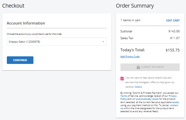The width and height of the screenshot is (186, 120).
Task: Click the automatically renew link
Action: pyautogui.click(x=146, y=99)
